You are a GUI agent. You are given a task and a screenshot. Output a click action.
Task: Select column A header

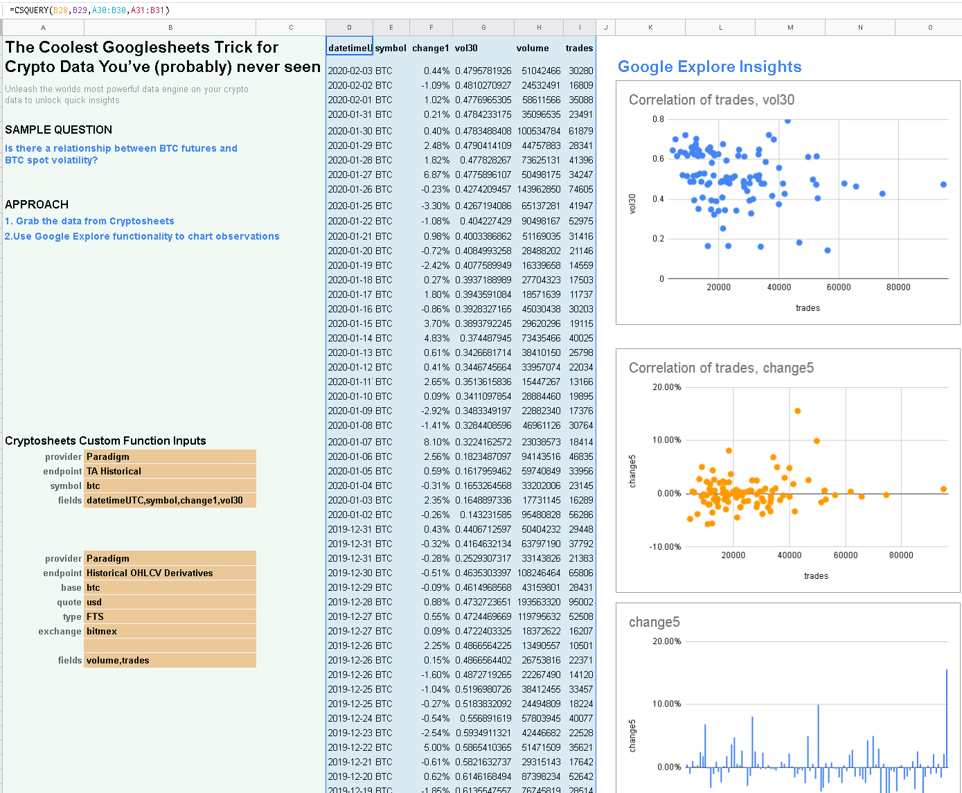[43, 28]
